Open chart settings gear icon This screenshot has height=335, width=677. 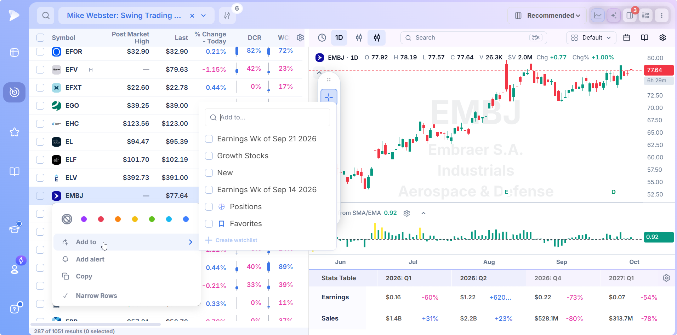[x=662, y=38]
